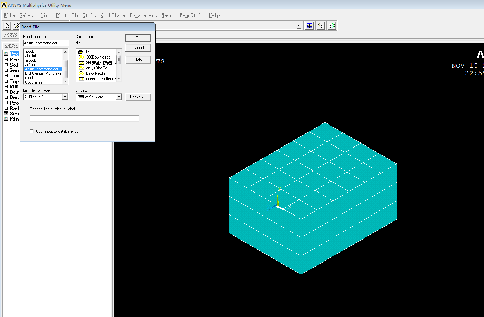484x317 pixels.
Task: Select the BaiduNetdisk folder
Action: pos(96,73)
